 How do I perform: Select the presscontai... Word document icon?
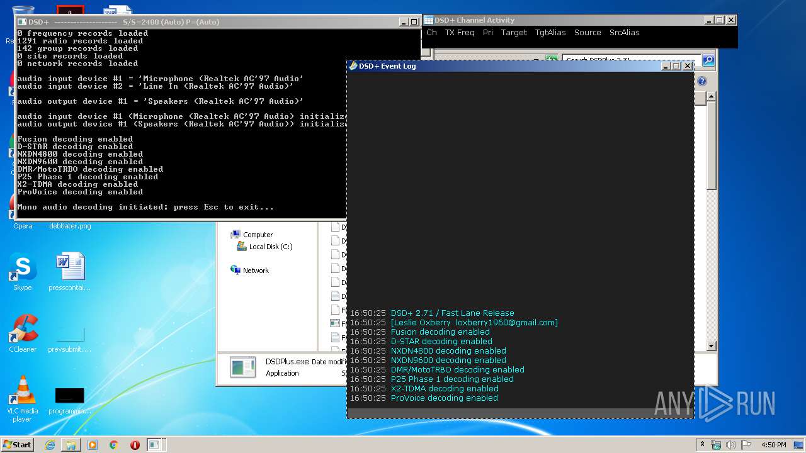69,272
